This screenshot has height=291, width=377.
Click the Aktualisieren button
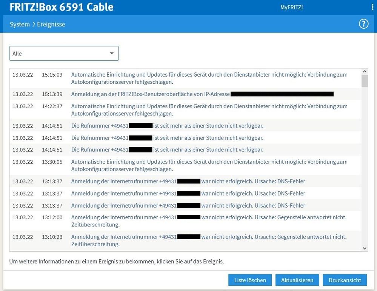pyautogui.click(x=297, y=280)
